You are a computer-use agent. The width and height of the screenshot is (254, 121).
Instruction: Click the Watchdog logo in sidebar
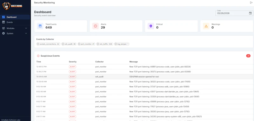(12, 6)
